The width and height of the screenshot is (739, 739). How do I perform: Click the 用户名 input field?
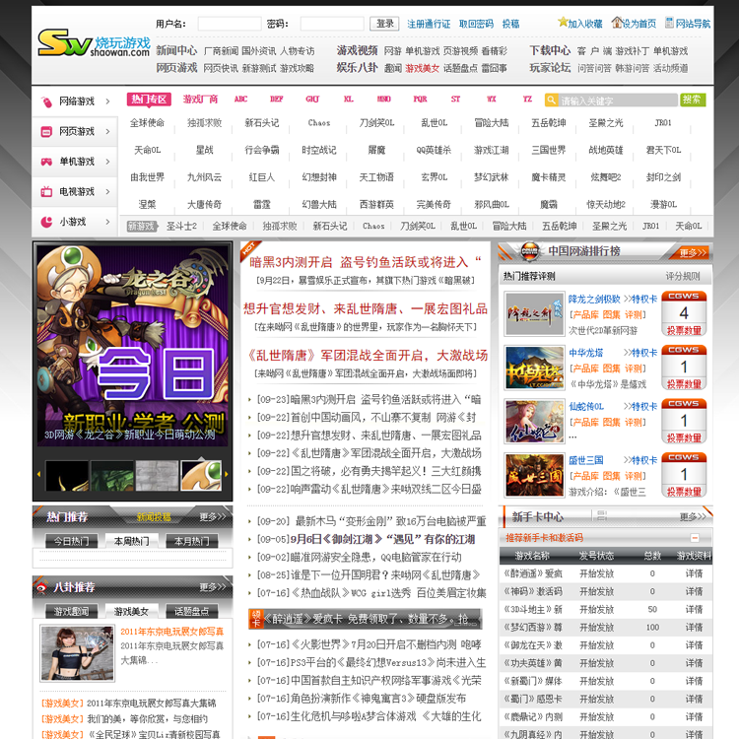pyautogui.click(x=230, y=24)
